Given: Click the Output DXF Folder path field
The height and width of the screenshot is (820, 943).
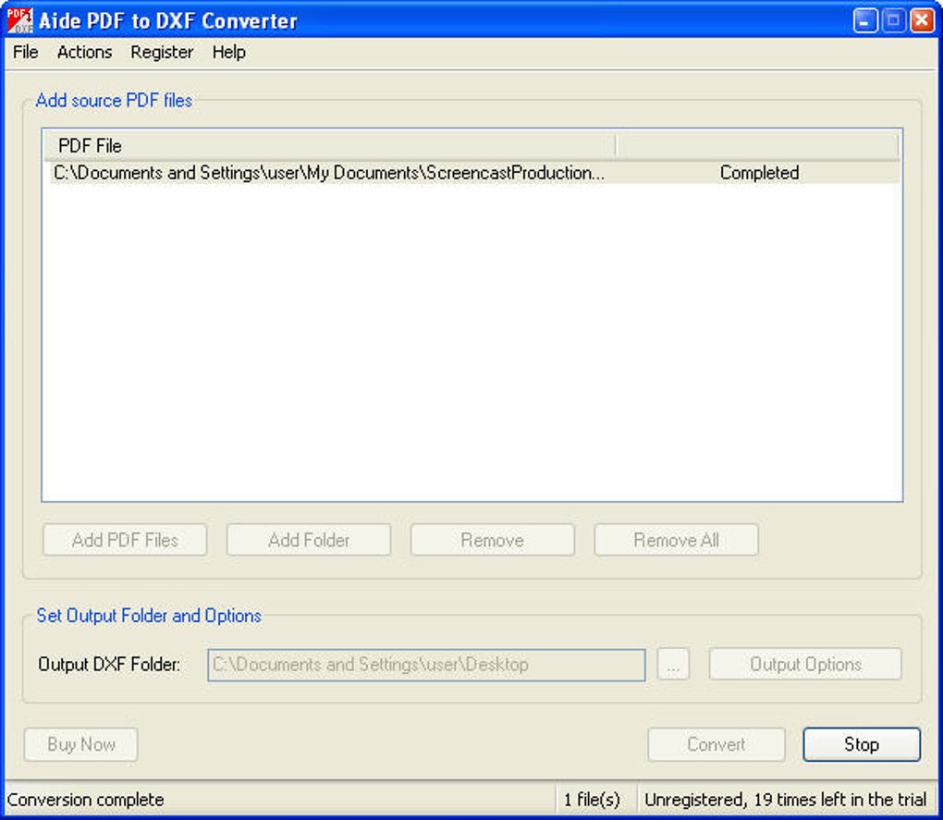Looking at the screenshot, I should point(426,665).
